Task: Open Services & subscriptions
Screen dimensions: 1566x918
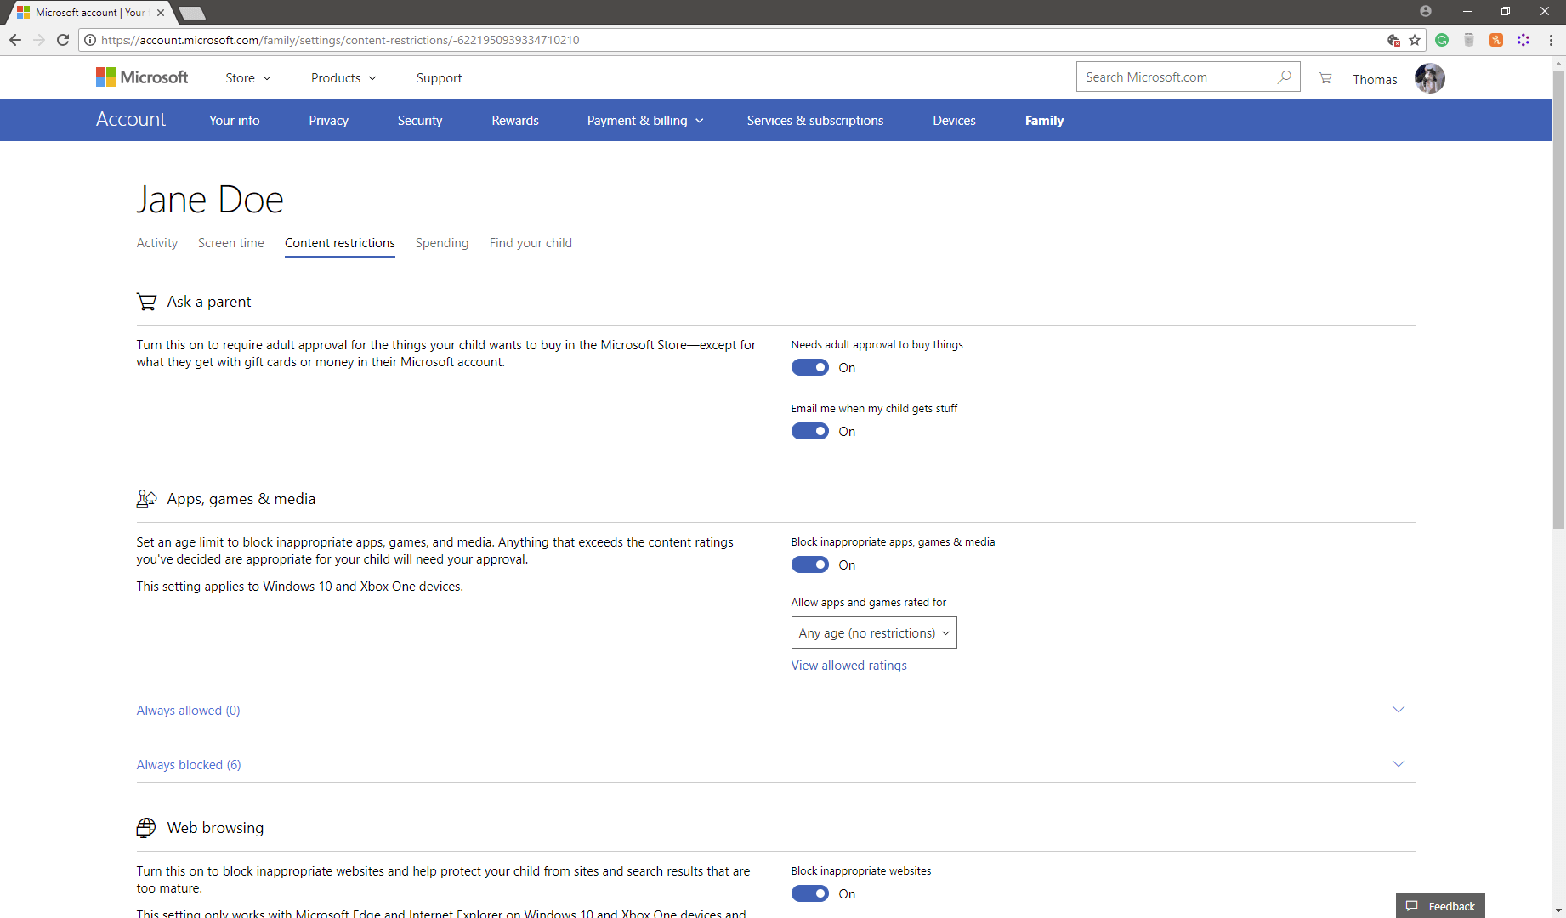Action: (815, 121)
